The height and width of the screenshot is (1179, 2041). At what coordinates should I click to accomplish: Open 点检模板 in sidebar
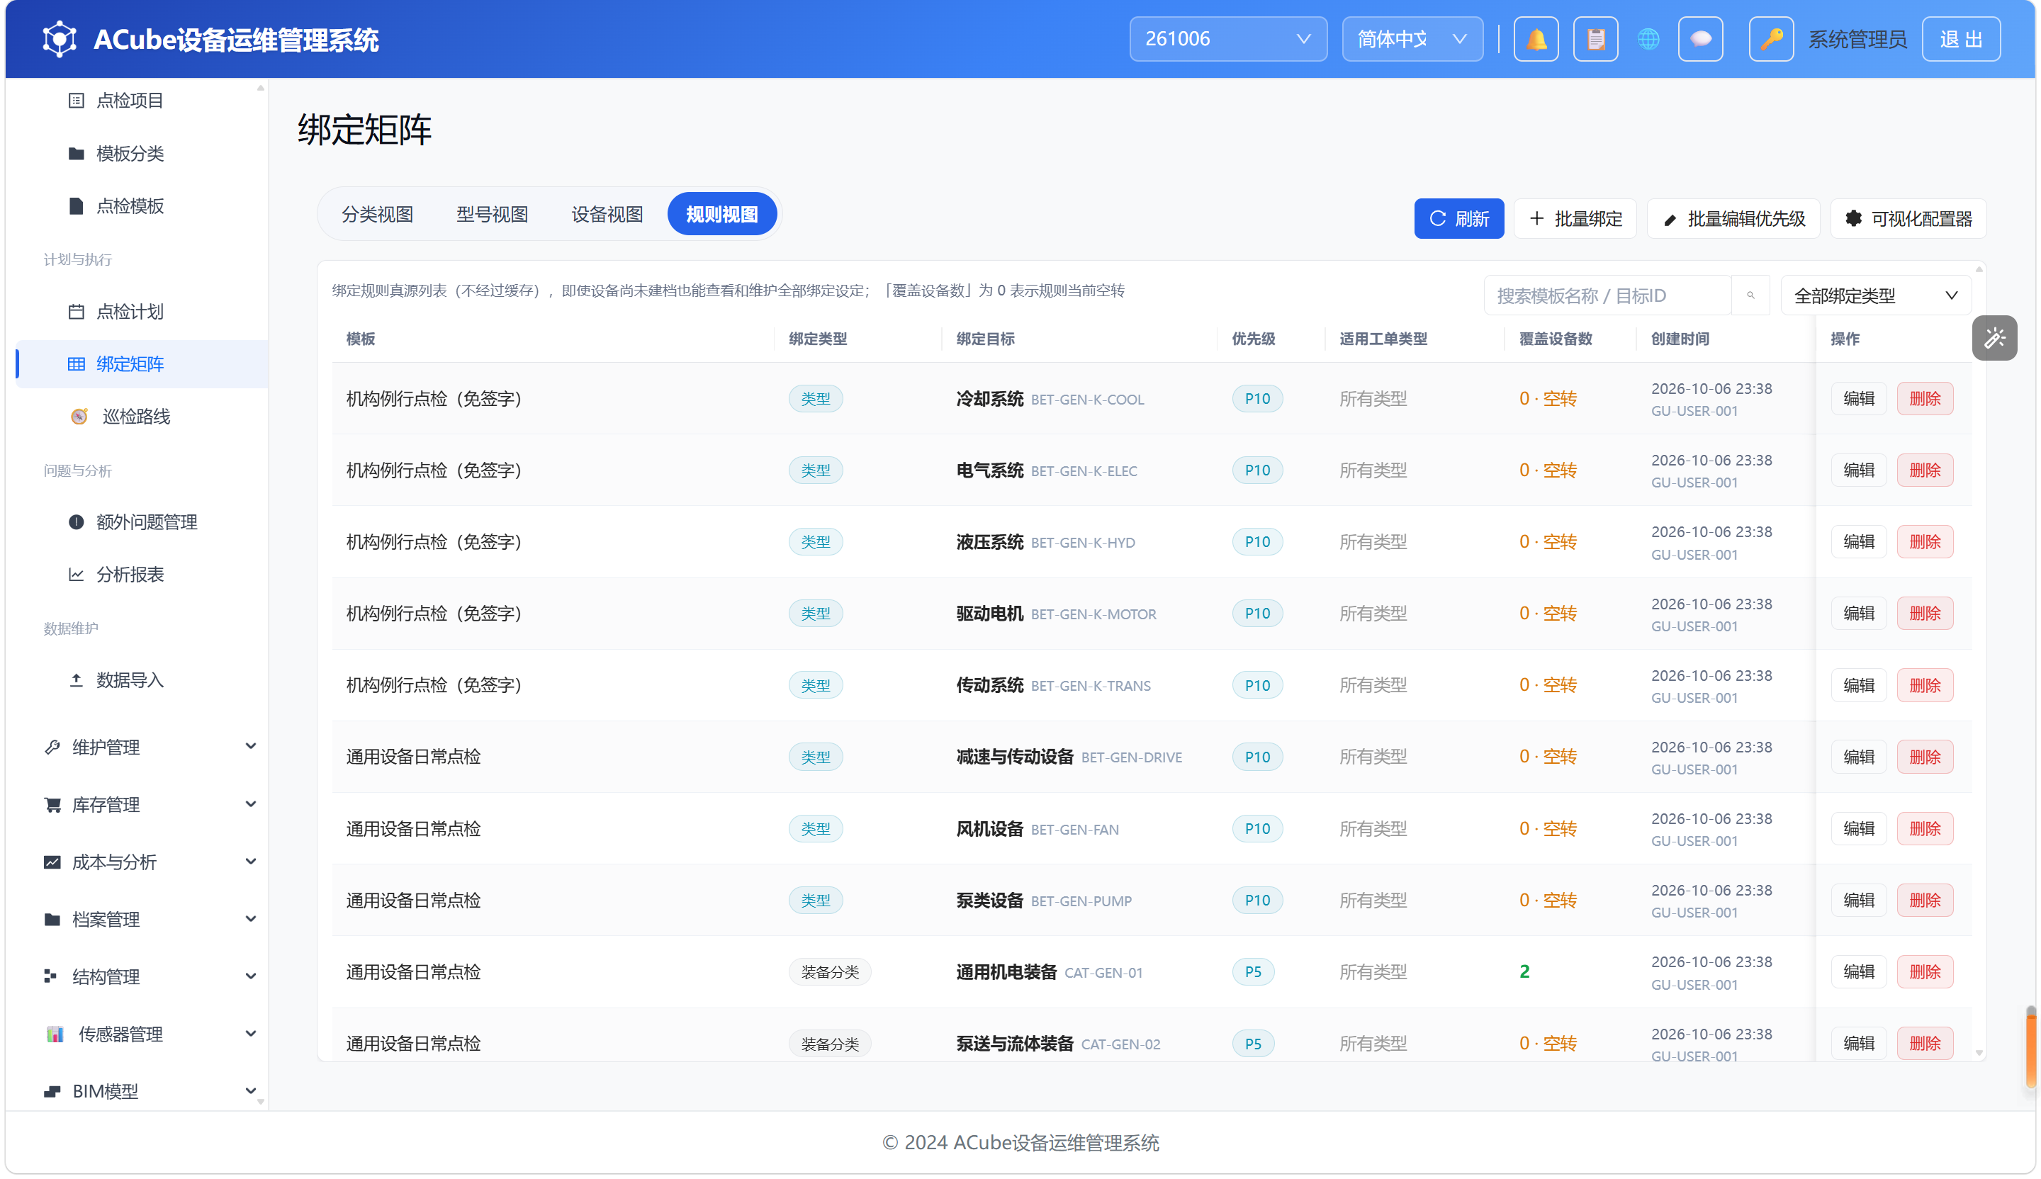(130, 205)
